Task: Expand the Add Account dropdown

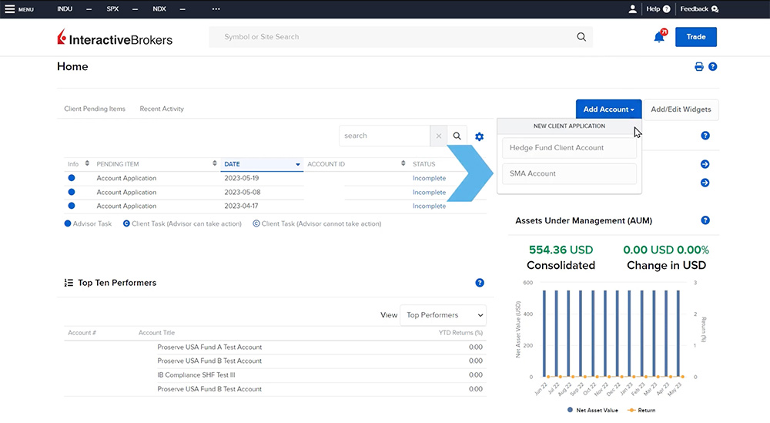Action: pos(608,109)
